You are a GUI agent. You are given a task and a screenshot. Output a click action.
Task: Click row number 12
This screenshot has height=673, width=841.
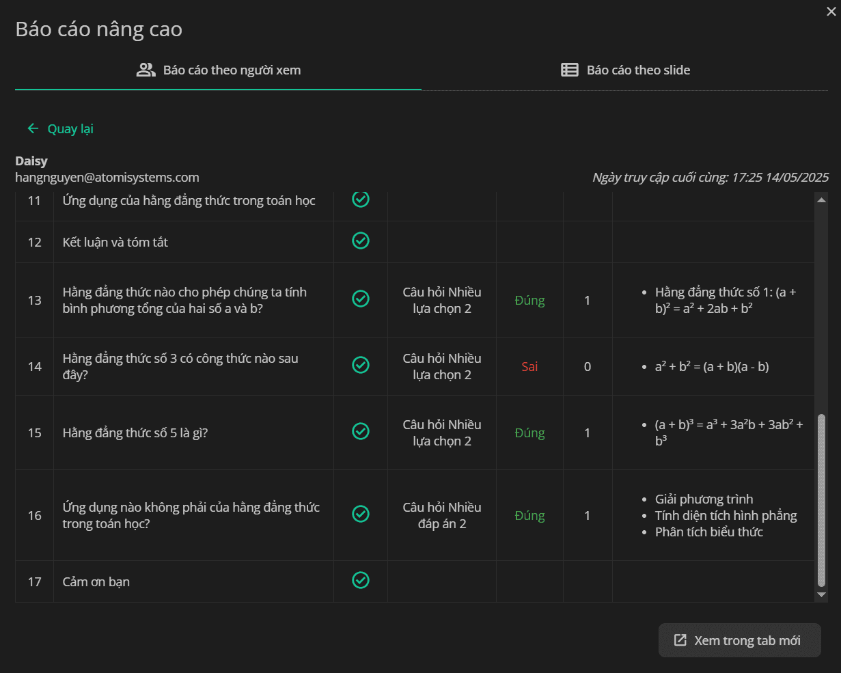34,242
